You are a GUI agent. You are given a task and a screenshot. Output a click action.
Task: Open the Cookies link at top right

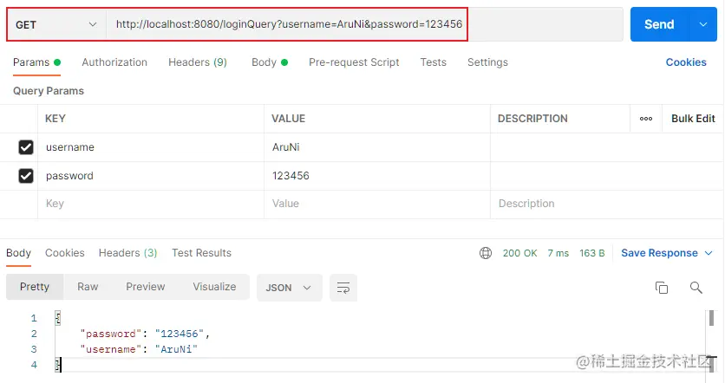point(686,62)
